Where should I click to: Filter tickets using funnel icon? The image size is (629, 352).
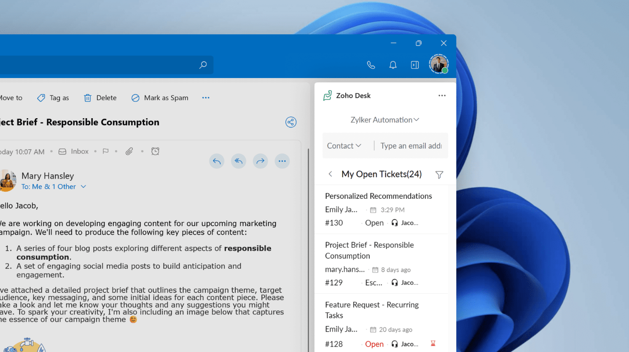439,174
